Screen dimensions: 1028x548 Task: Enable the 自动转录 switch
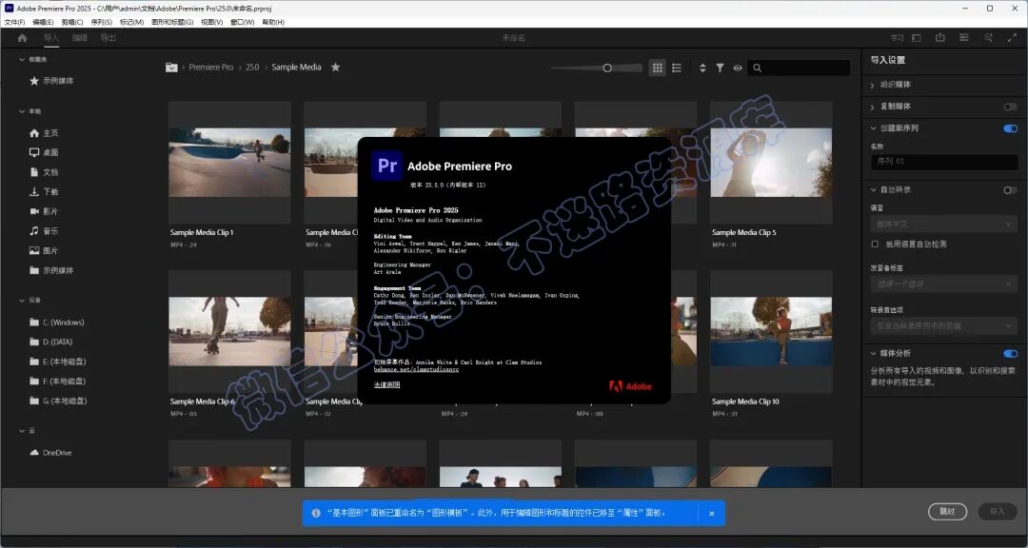[x=1010, y=190]
